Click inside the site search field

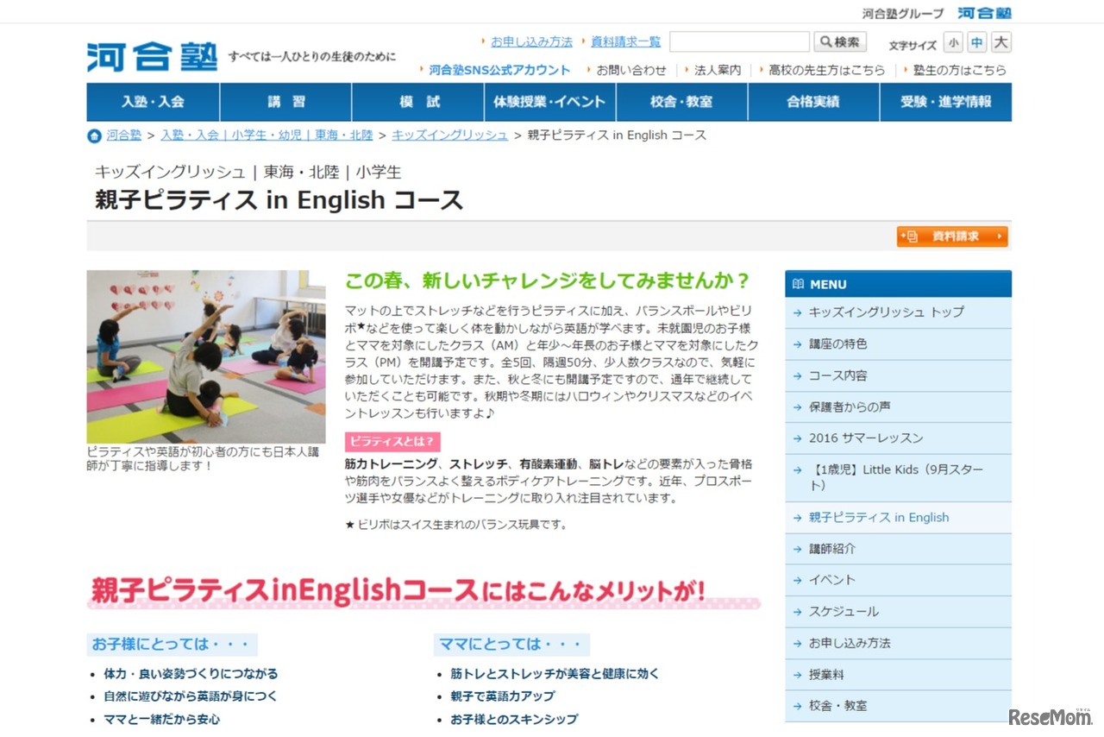739,41
